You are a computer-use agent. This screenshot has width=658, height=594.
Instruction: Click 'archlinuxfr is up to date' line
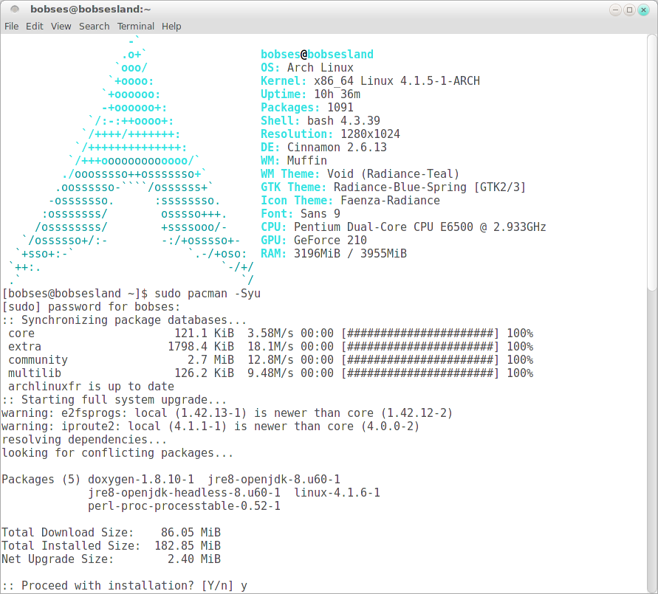click(x=91, y=387)
